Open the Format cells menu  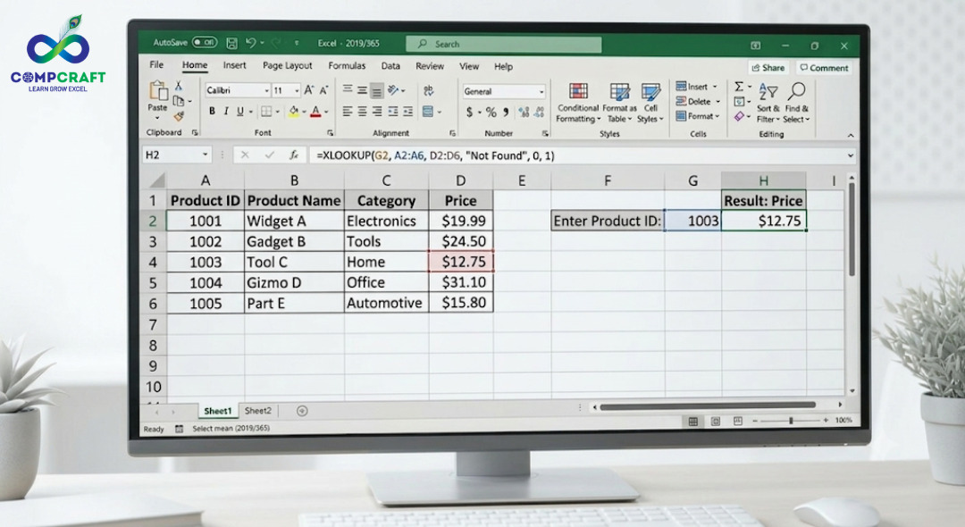point(698,116)
